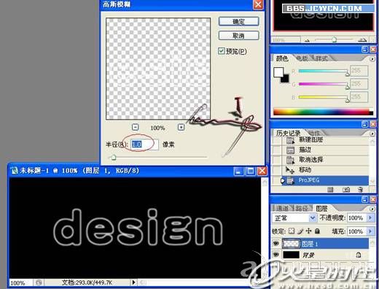Switch to the 动作 actions tab
Viewport: 379px width, 289px height.
coord(314,133)
